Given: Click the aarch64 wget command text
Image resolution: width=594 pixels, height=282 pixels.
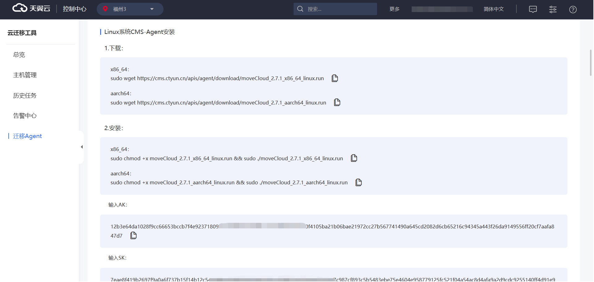Looking at the screenshot, I should [218, 103].
